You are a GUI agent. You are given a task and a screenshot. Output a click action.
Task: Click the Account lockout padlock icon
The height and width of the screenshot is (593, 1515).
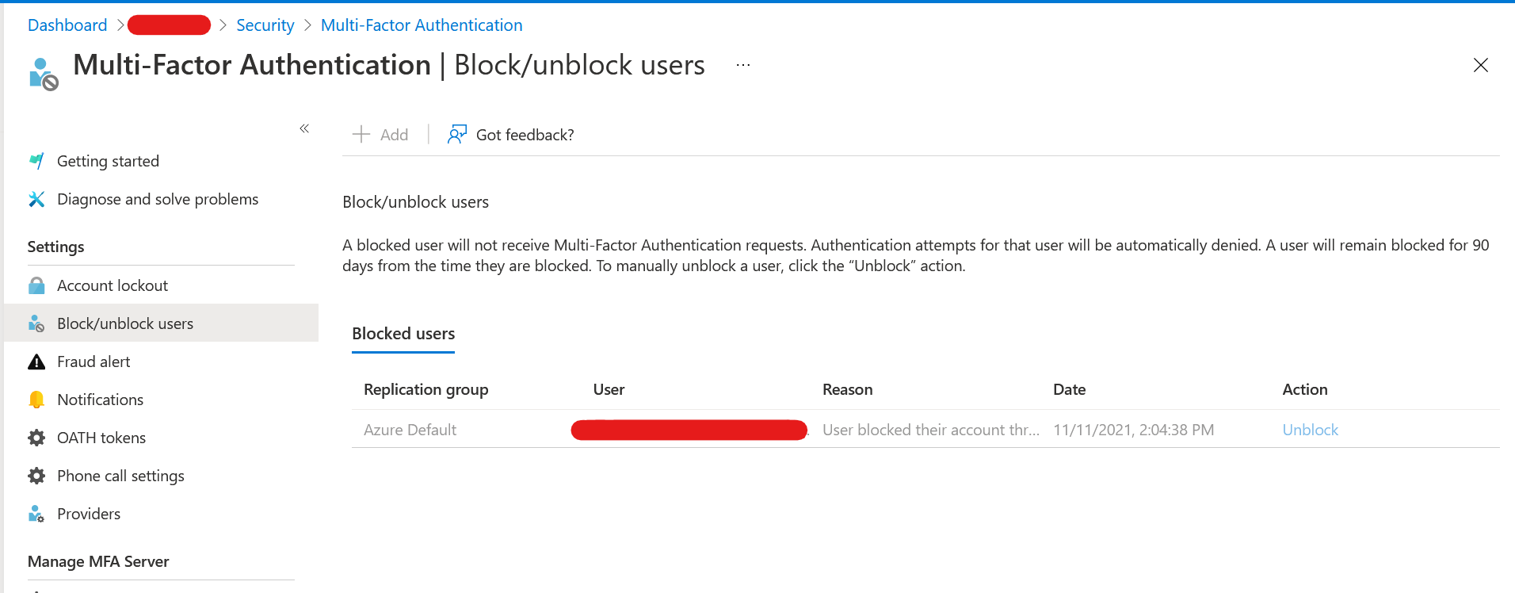(36, 285)
